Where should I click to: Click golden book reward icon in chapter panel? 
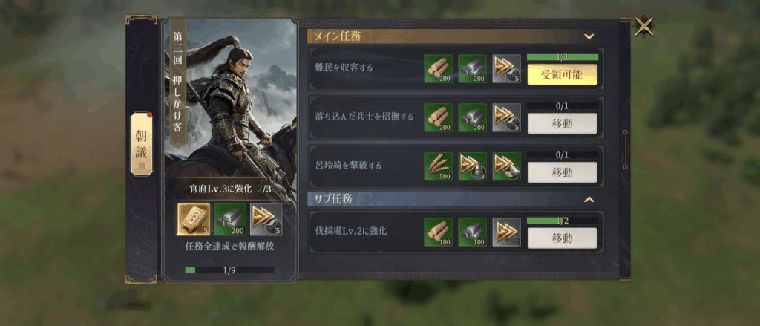(194, 219)
